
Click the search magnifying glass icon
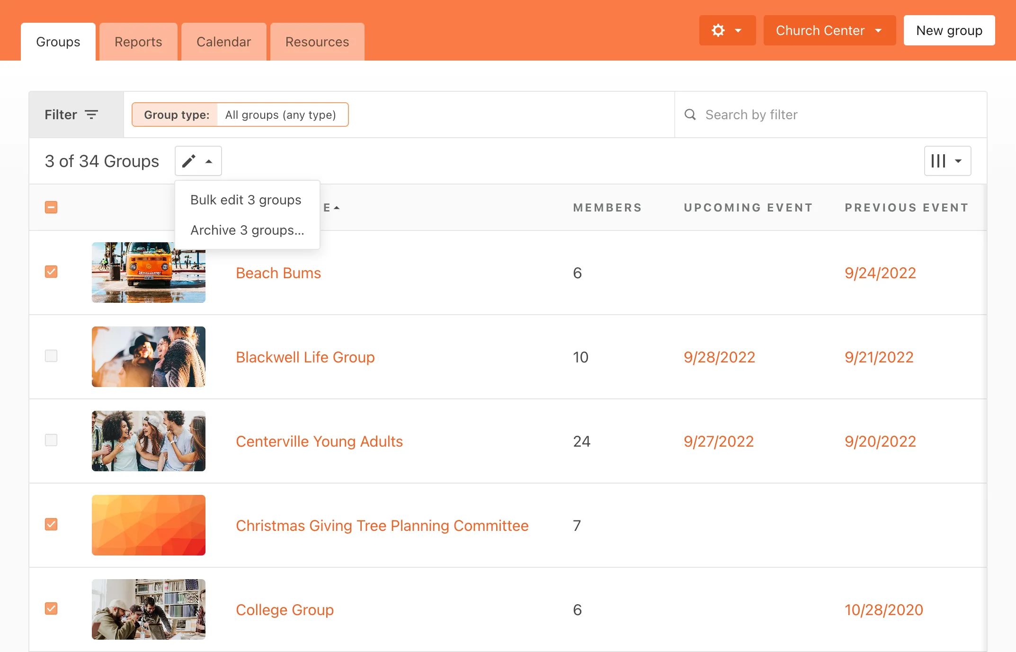click(690, 114)
